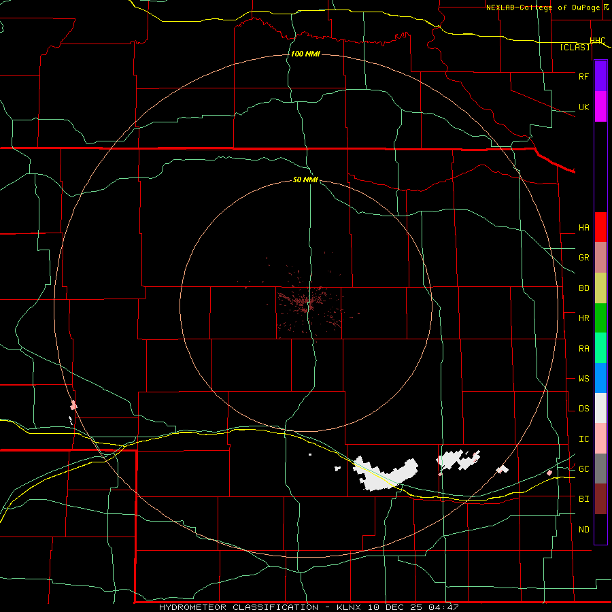
Task: Pick the dark green HR legend color block
Action: (x=600, y=318)
